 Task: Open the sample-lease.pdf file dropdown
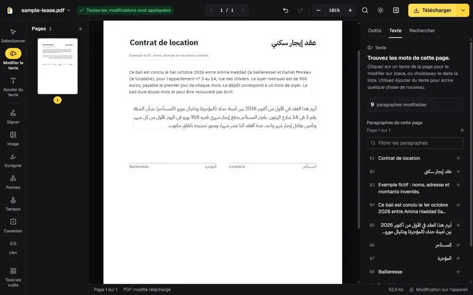[x=46, y=10]
